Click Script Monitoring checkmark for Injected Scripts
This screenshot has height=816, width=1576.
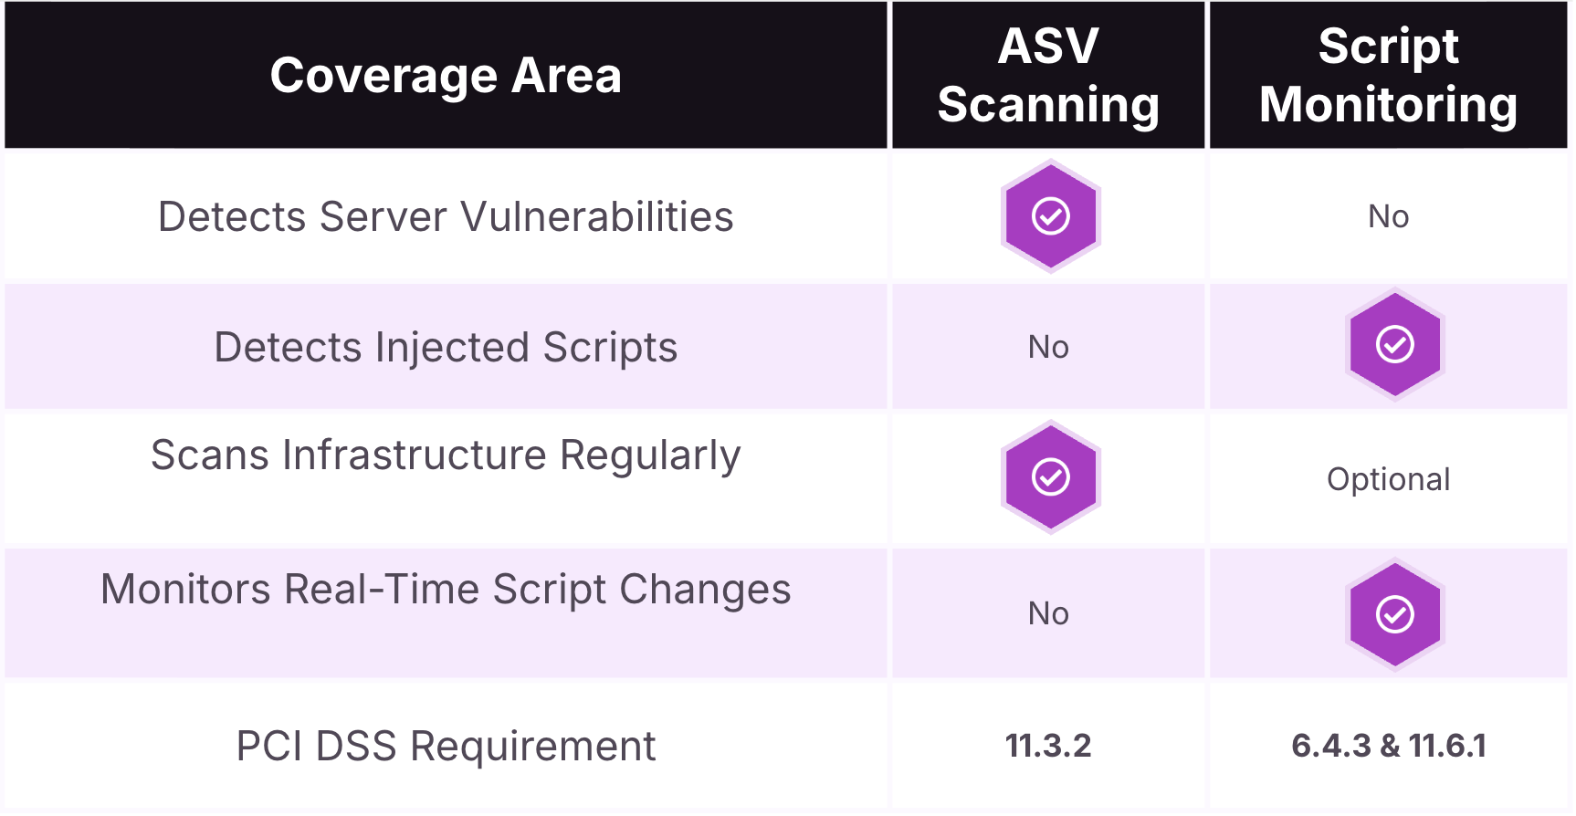(x=1394, y=345)
